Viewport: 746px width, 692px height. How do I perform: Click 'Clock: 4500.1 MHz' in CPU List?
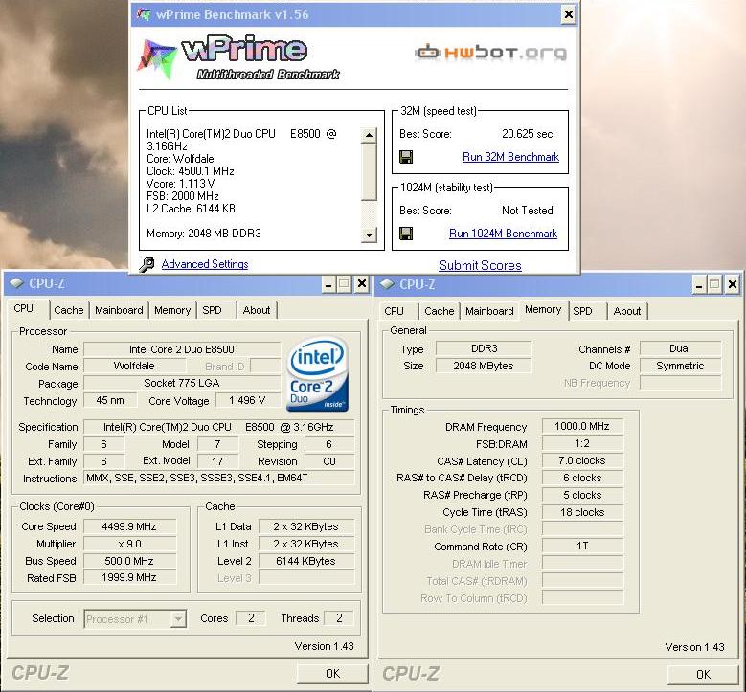[x=191, y=171]
